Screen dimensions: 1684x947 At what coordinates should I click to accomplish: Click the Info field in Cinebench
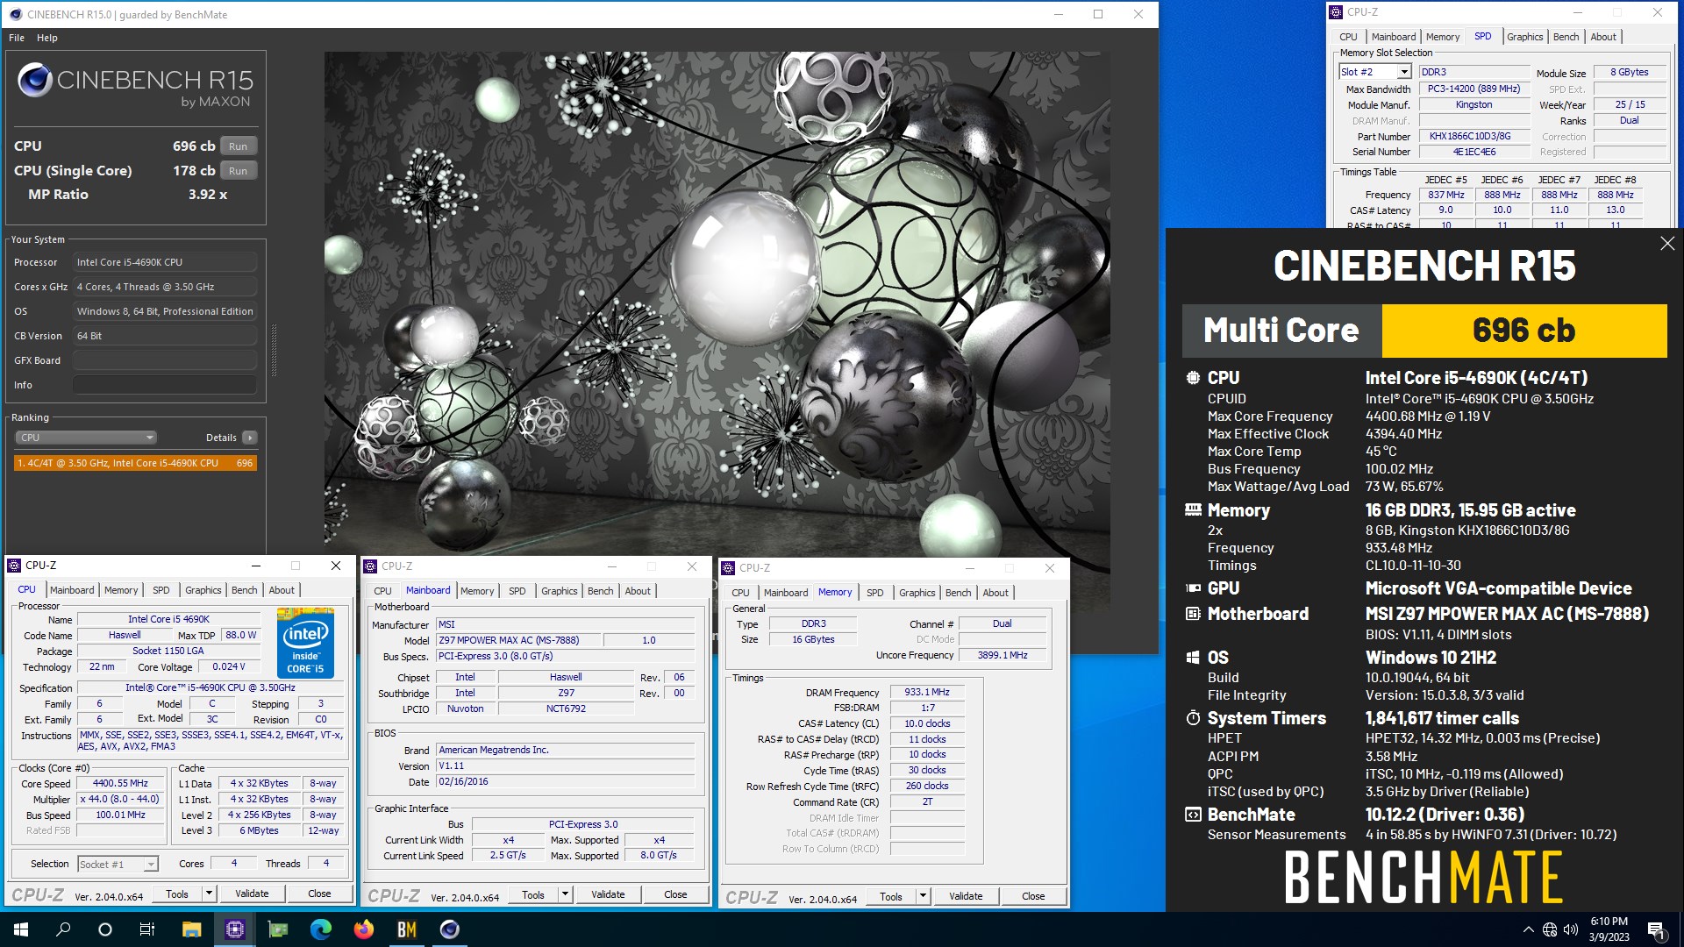coord(165,385)
